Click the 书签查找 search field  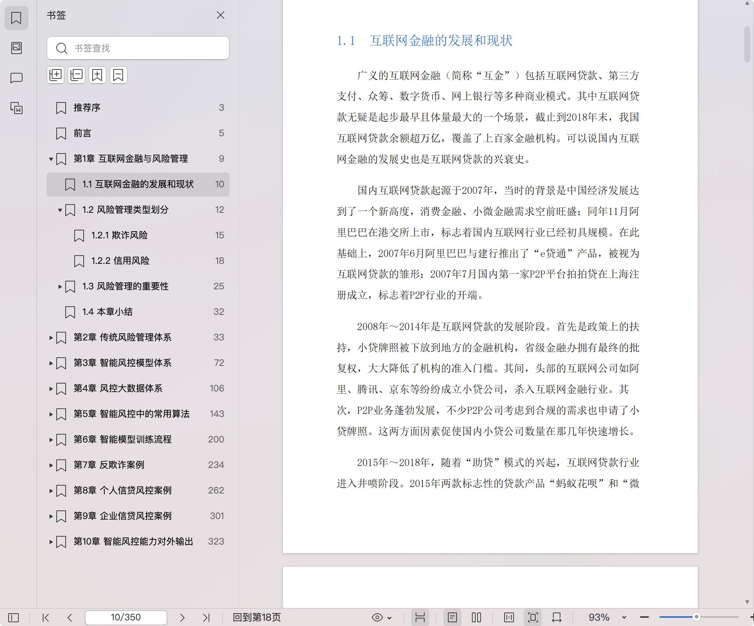point(138,48)
